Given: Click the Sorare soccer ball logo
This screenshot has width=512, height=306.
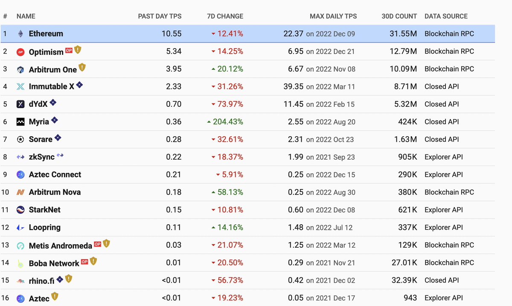Looking at the screenshot, I should [20, 140].
